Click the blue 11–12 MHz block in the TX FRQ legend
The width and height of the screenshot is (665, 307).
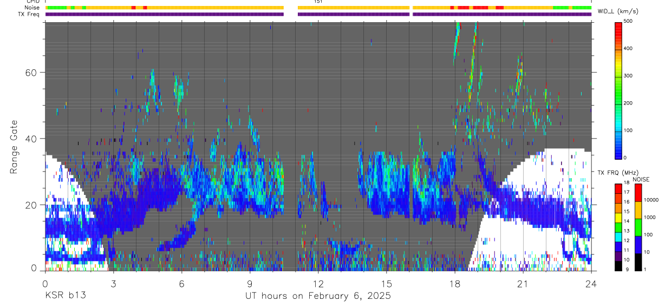618,246
